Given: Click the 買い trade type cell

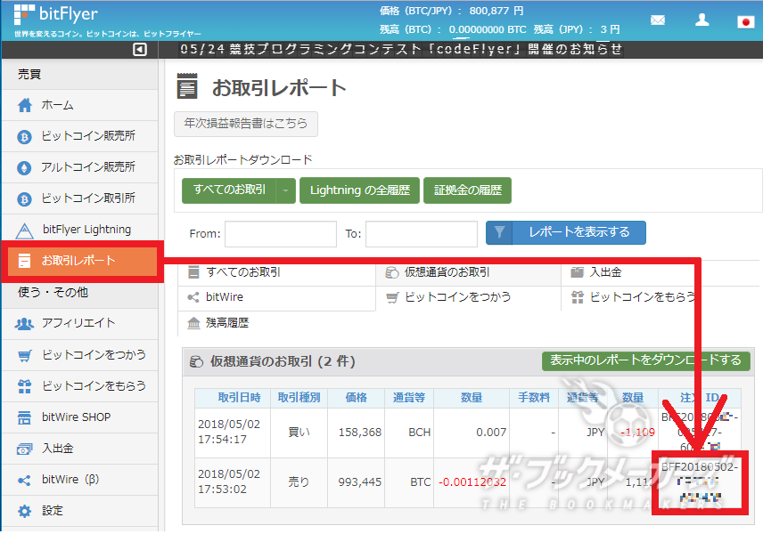Looking at the screenshot, I should [299, 433].
